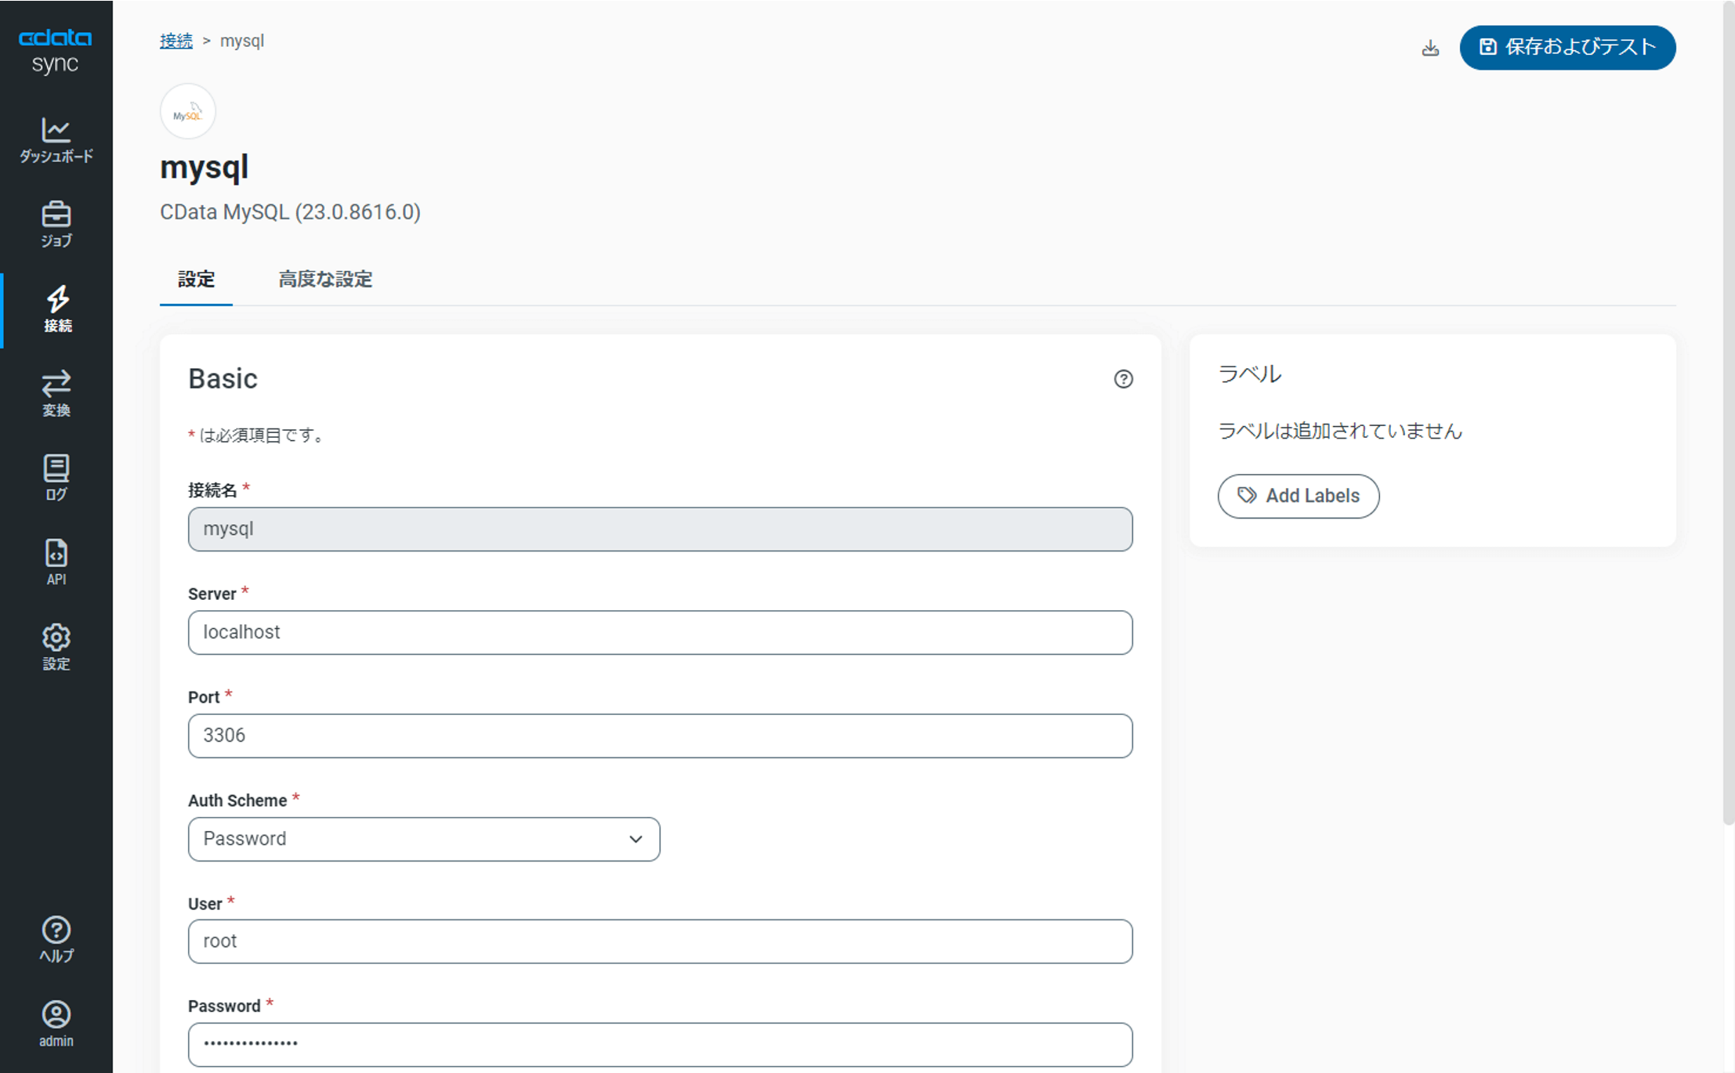This screenshot has width=1735, height=1073.
Task: Open the Transformations arrows icon in sidebar
Action: pyautogui.click(x=56, y=393)
